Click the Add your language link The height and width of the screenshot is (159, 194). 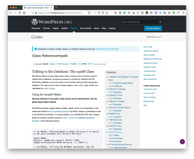tap(100, 64)
